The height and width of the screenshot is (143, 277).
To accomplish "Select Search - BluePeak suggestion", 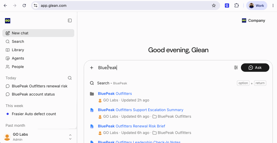I will pyautogui.click(x=178, y=83).
